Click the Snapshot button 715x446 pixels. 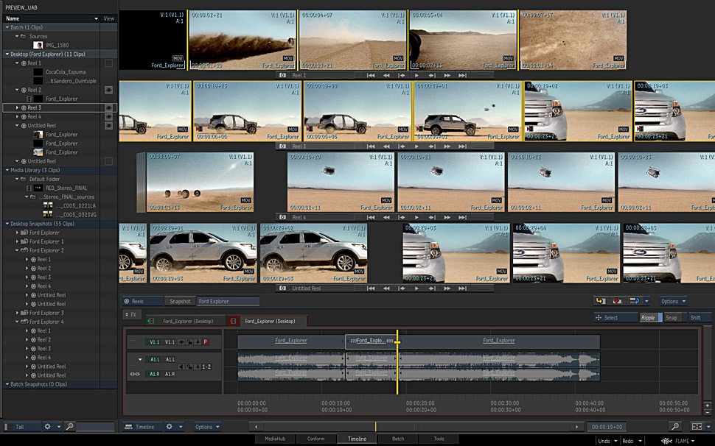180,301
